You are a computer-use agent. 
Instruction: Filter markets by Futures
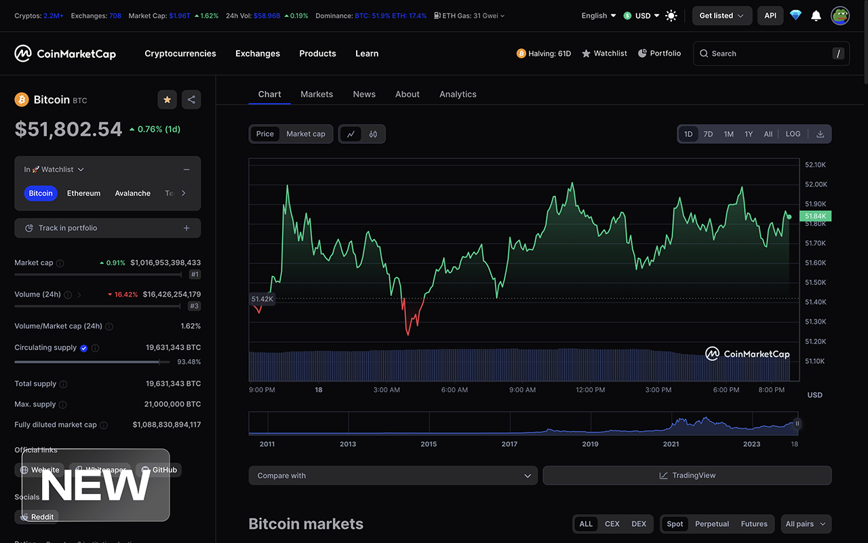pyautogui.click(x=754, y=524)
